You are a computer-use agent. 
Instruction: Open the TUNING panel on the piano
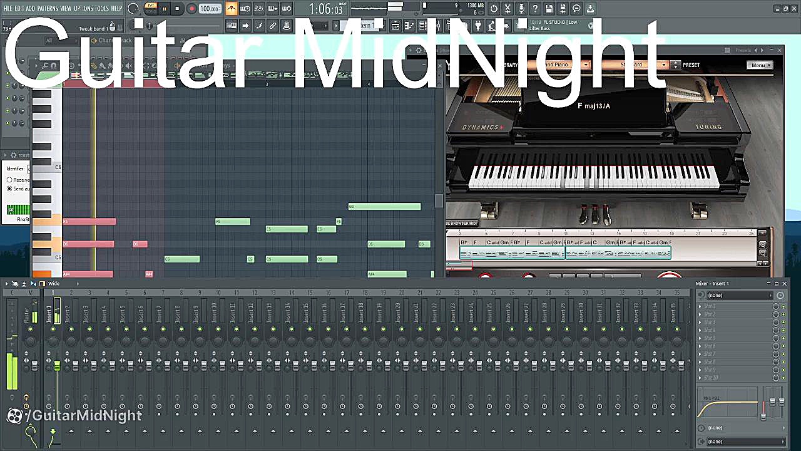[708, 127]
